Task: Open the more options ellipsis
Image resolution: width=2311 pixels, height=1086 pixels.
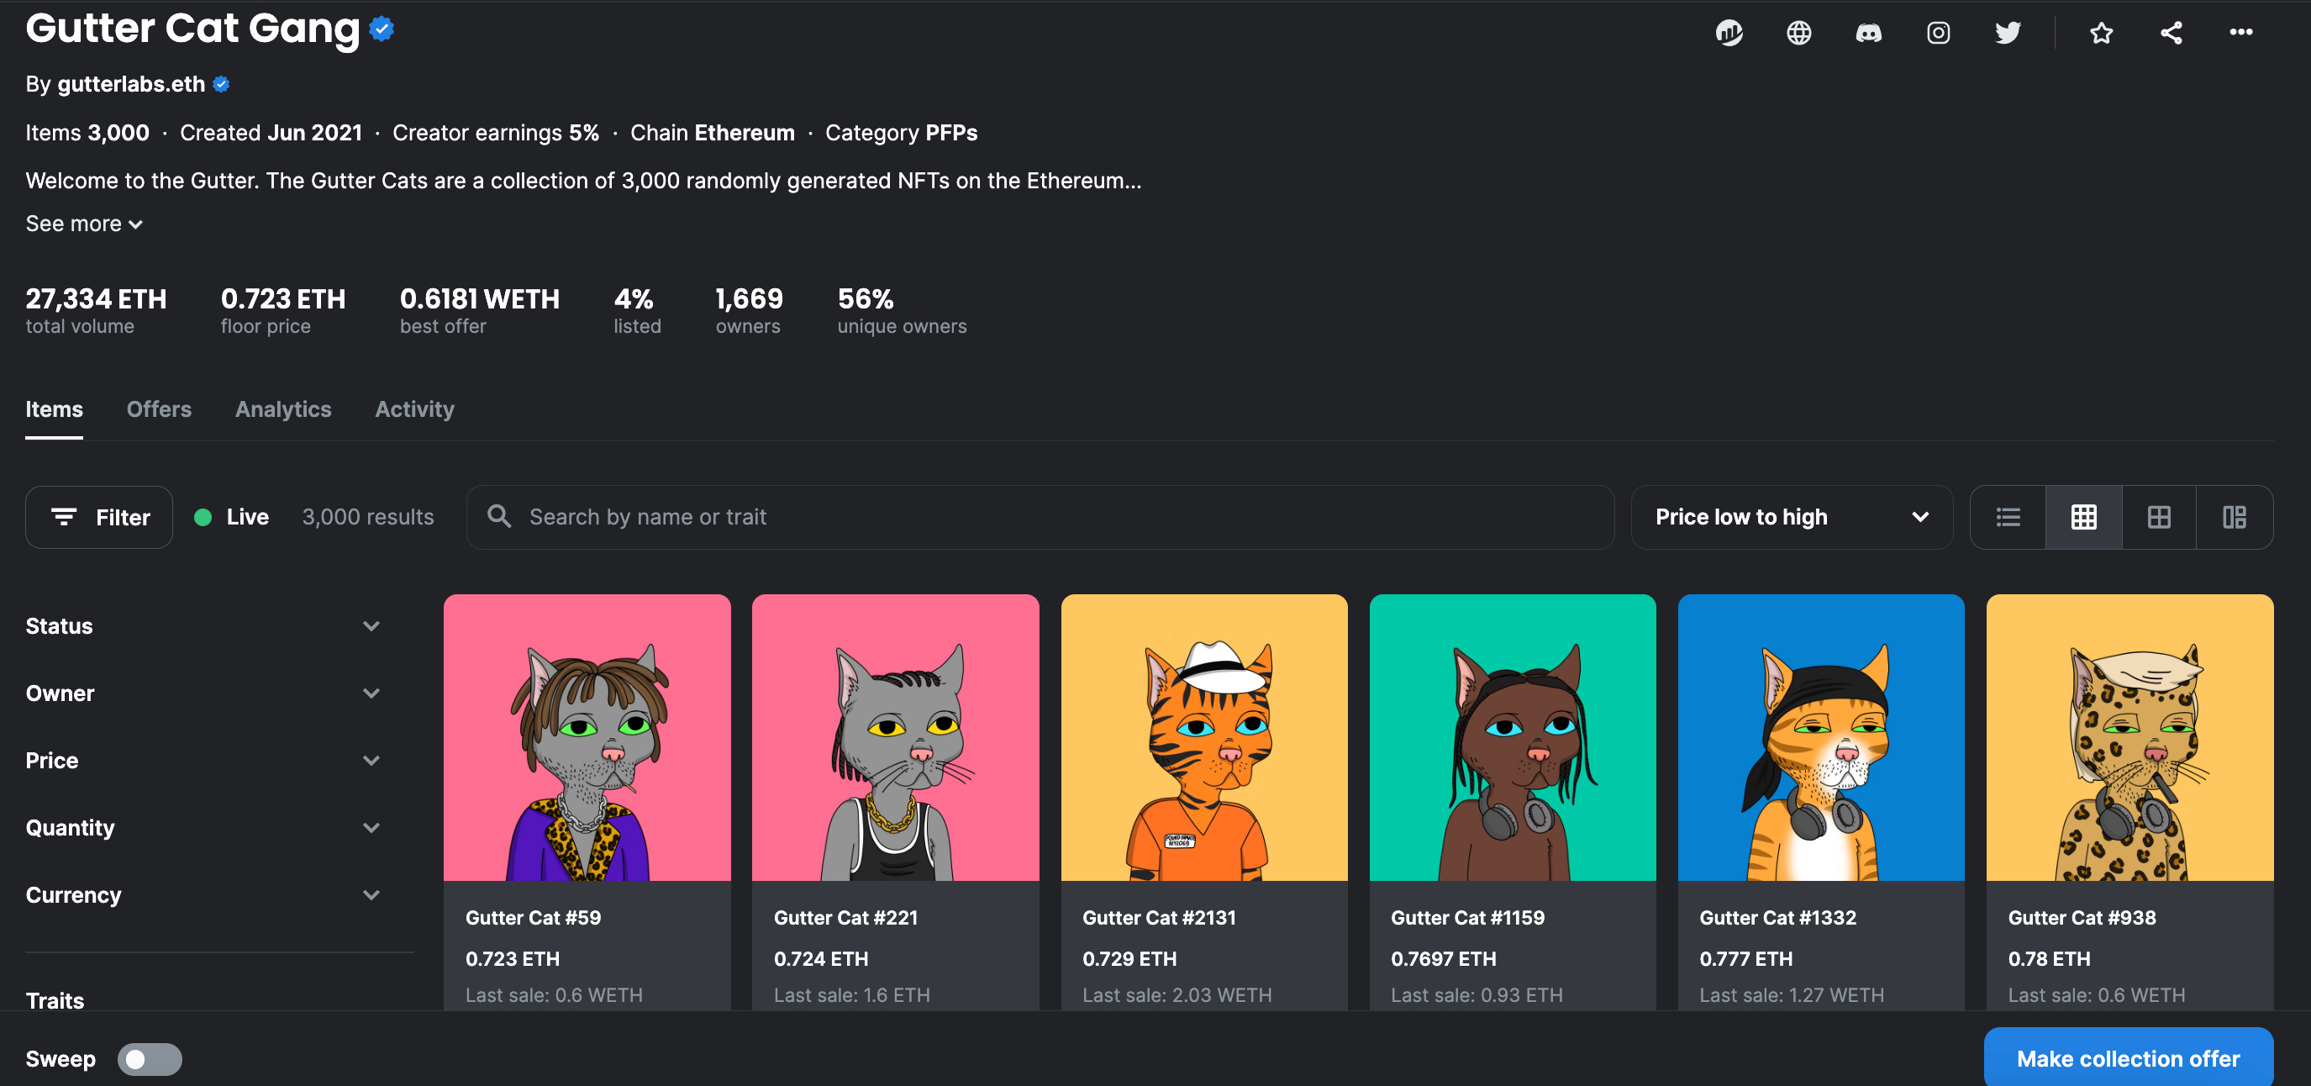Action: (x=2240, y=34)
